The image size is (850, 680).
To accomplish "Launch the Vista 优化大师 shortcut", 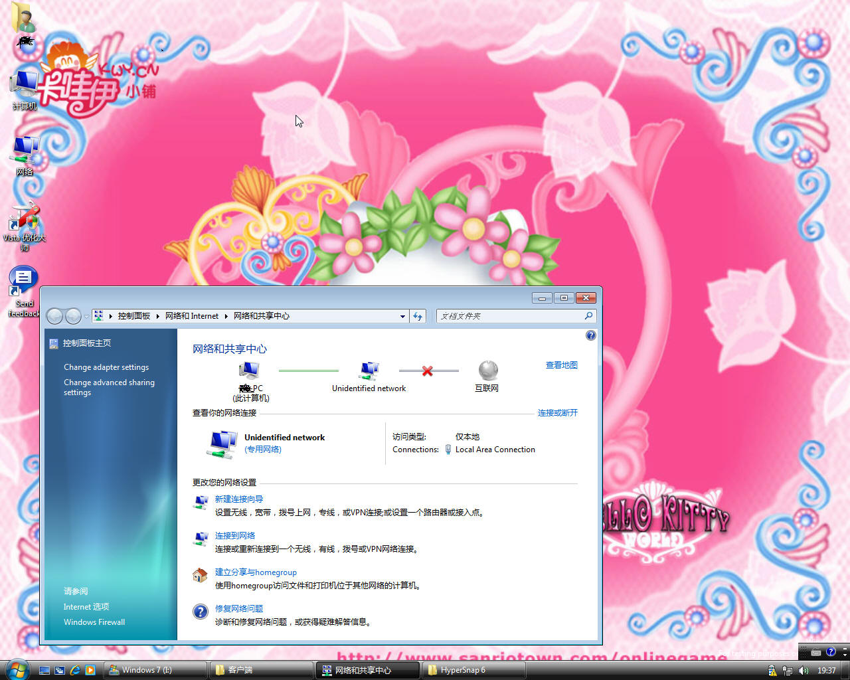I will 25,226.
